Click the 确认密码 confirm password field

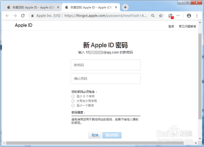106,78
